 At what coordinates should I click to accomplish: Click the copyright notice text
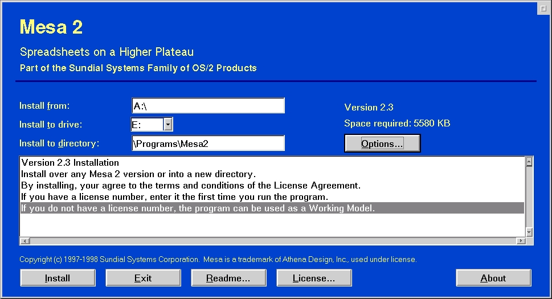click(218, 260)
